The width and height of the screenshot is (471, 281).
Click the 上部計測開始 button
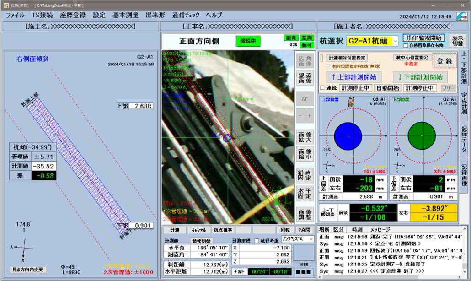tap(354, 77)
